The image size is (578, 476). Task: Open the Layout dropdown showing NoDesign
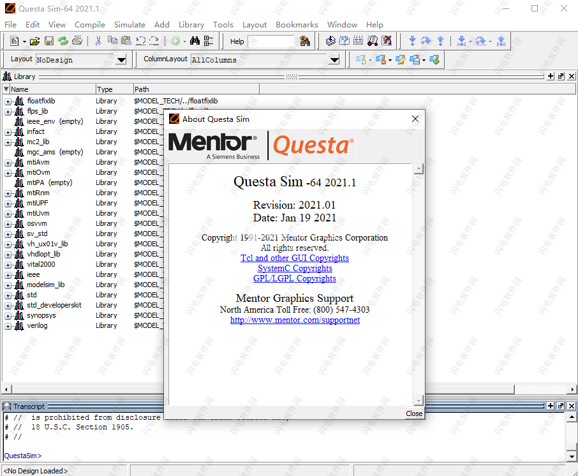click(x=121, y=59)
